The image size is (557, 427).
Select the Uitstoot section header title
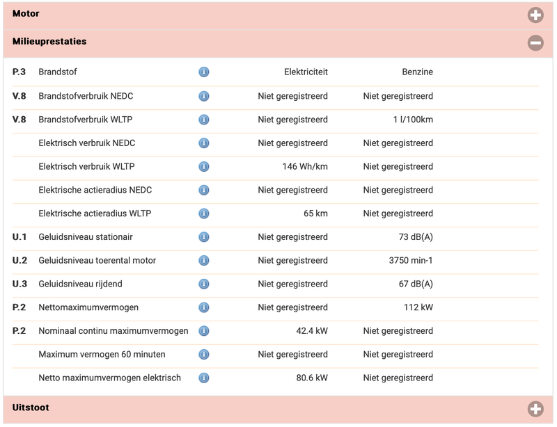[x=31, y=408]
